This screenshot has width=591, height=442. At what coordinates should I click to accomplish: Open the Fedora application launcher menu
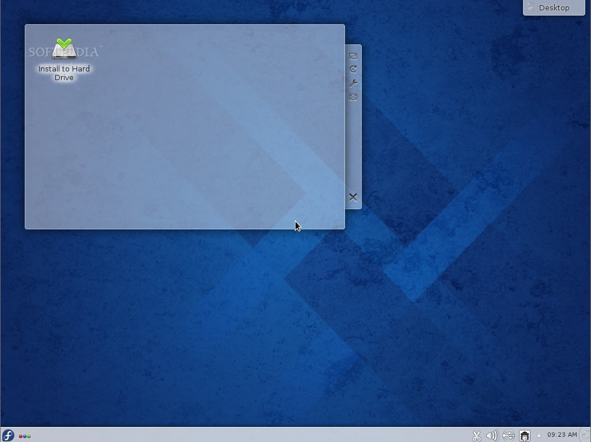(8, 435)
